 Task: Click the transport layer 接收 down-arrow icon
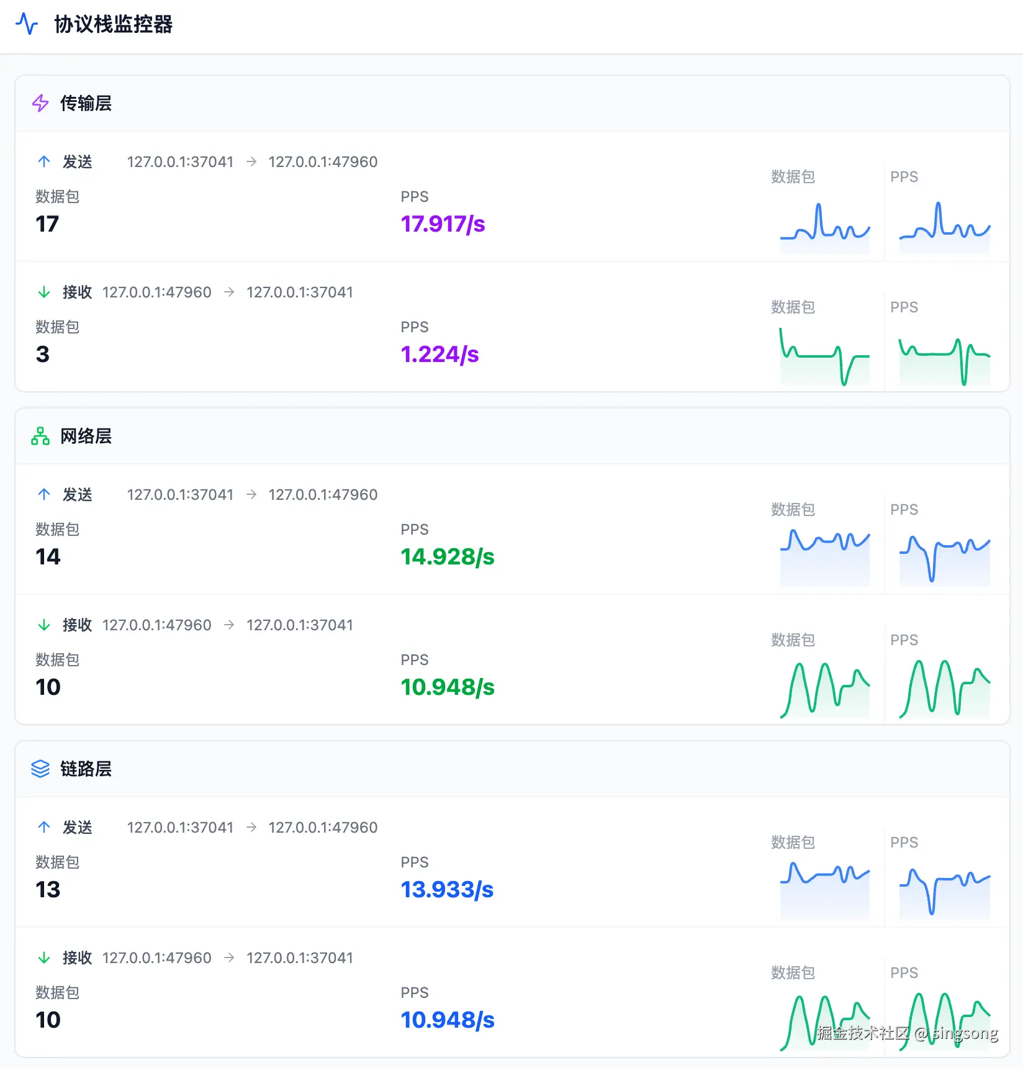(44, 292)
